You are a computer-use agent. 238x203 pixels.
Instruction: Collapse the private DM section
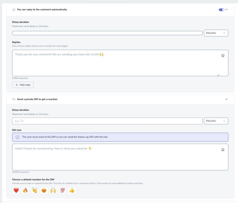(226, 99)
